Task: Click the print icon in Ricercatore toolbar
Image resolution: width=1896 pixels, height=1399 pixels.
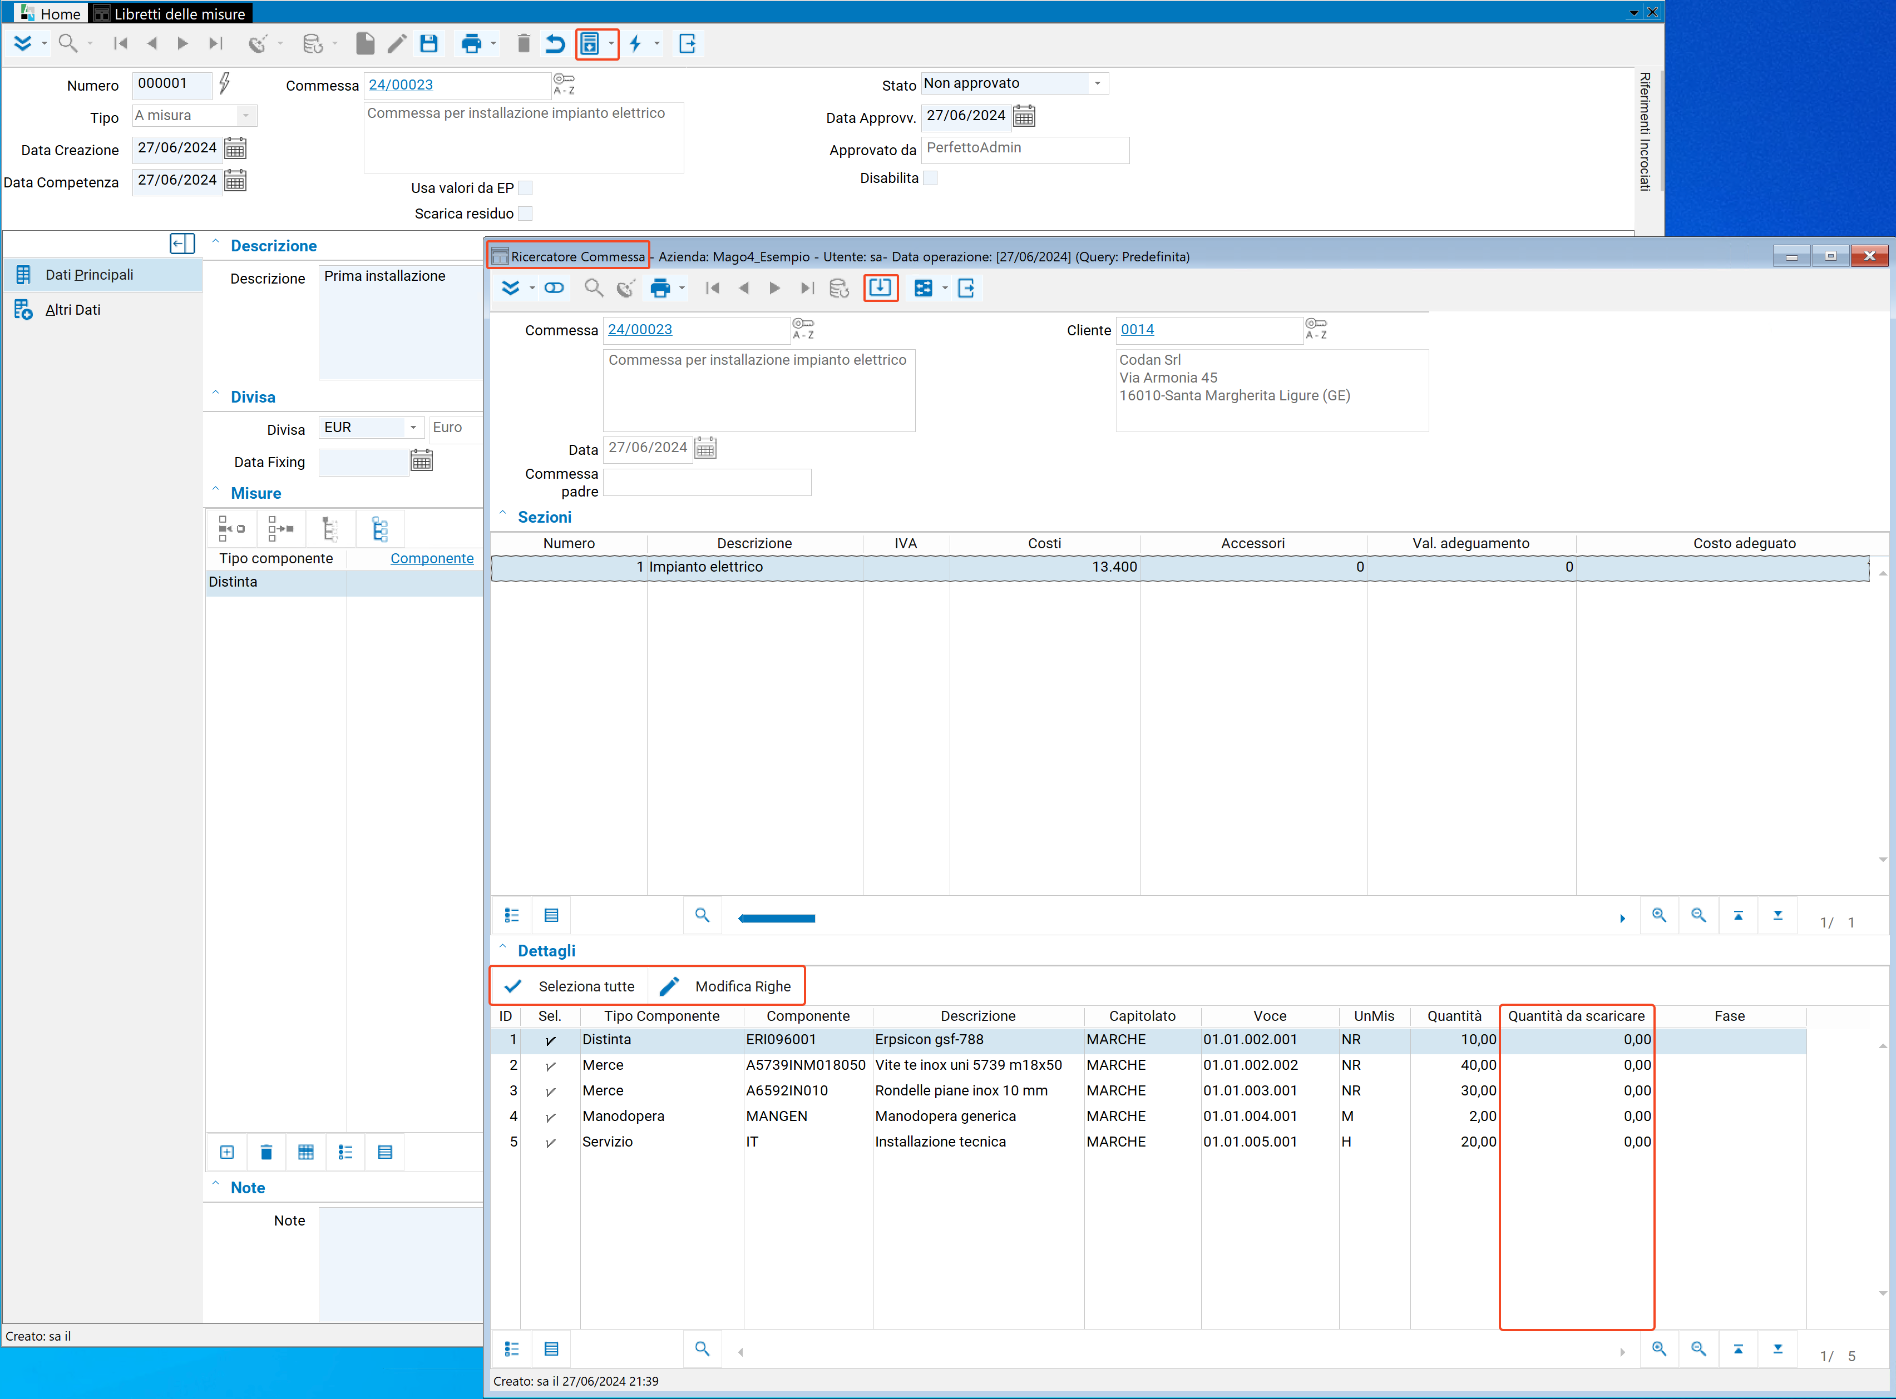Action: (660, 289)
